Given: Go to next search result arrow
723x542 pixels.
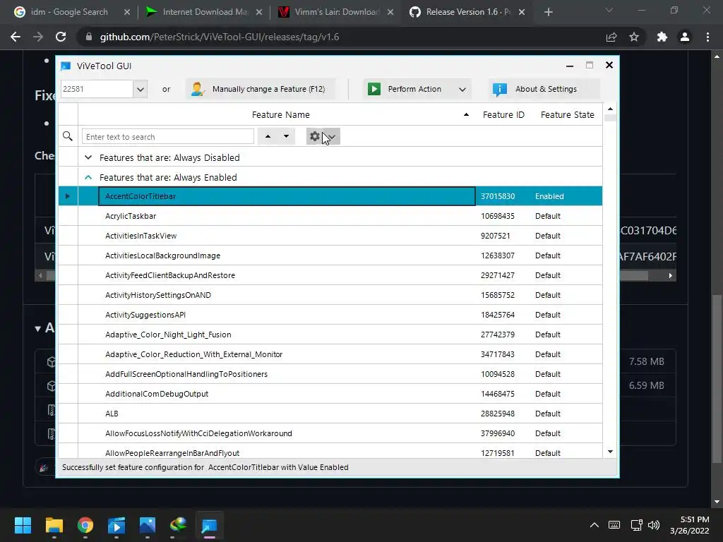Looking at the screenshot, I should (x=287, y=136).
